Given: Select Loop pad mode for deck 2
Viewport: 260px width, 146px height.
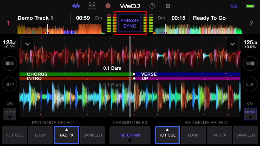Looking at the screenshot, I should point(193,135).
